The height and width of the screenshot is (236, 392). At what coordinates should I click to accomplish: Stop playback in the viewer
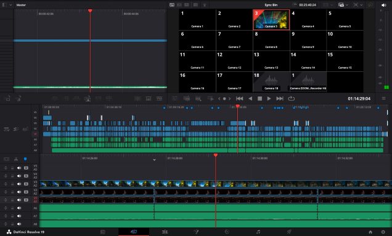(x=259, y=99)
